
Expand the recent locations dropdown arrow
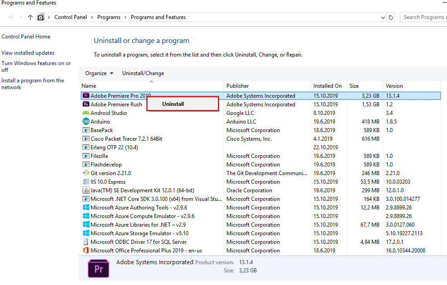coord(21,17)
